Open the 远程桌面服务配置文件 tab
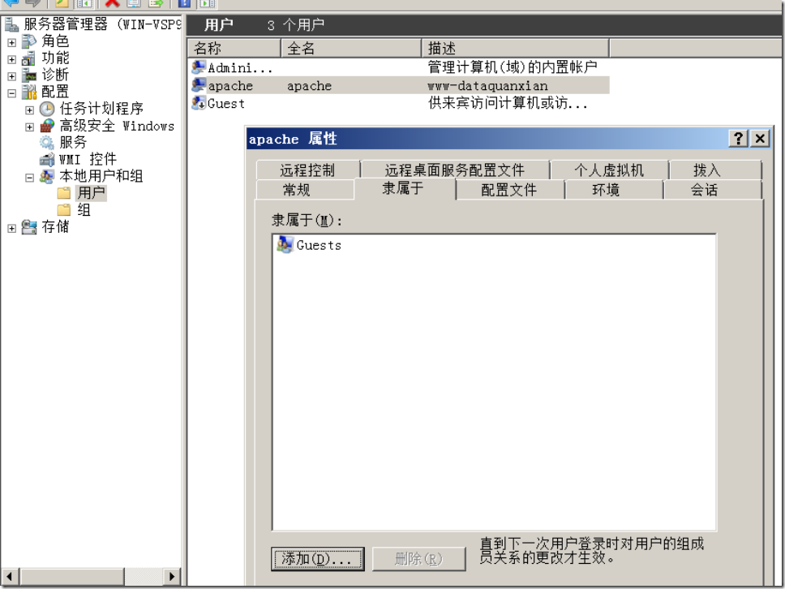Screen dimensions: 785x589 pos(455,170)
